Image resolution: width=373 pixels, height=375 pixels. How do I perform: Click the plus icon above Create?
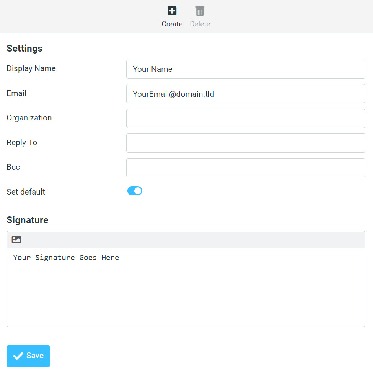tap(172, 11)
